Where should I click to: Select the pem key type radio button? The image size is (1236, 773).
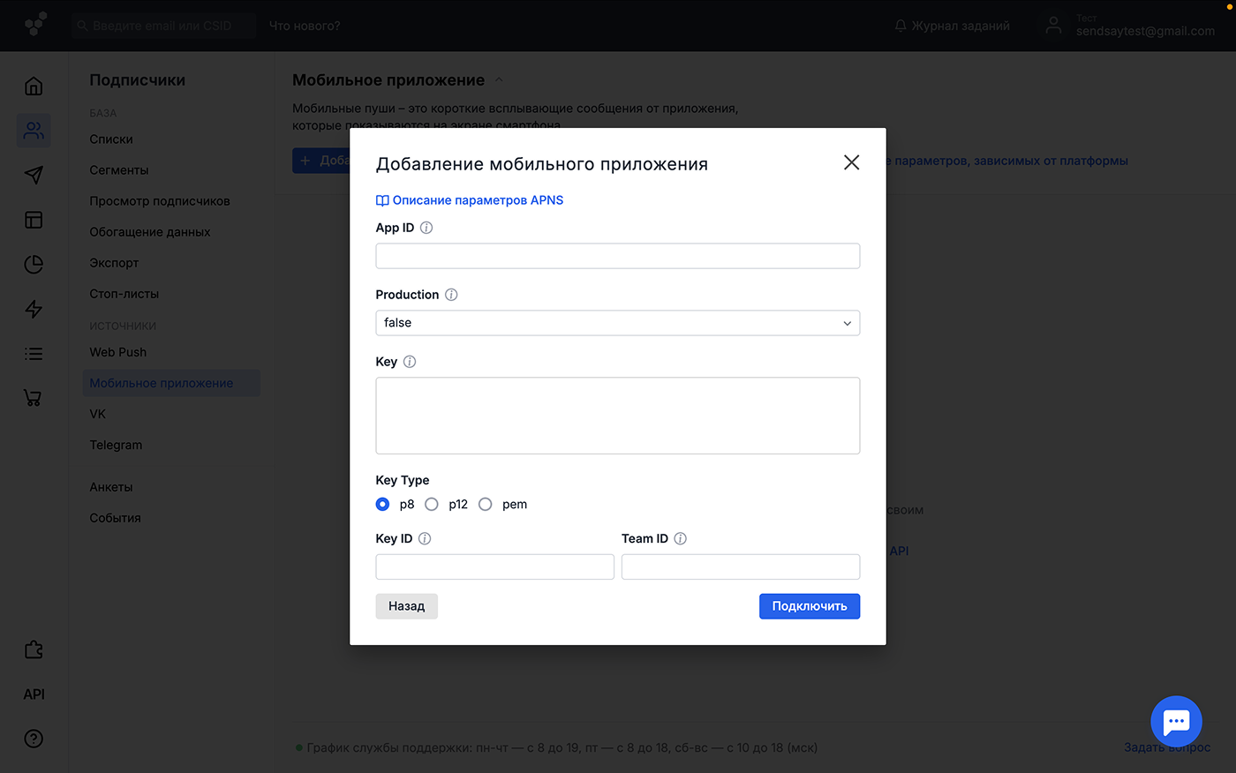[486, 504]
